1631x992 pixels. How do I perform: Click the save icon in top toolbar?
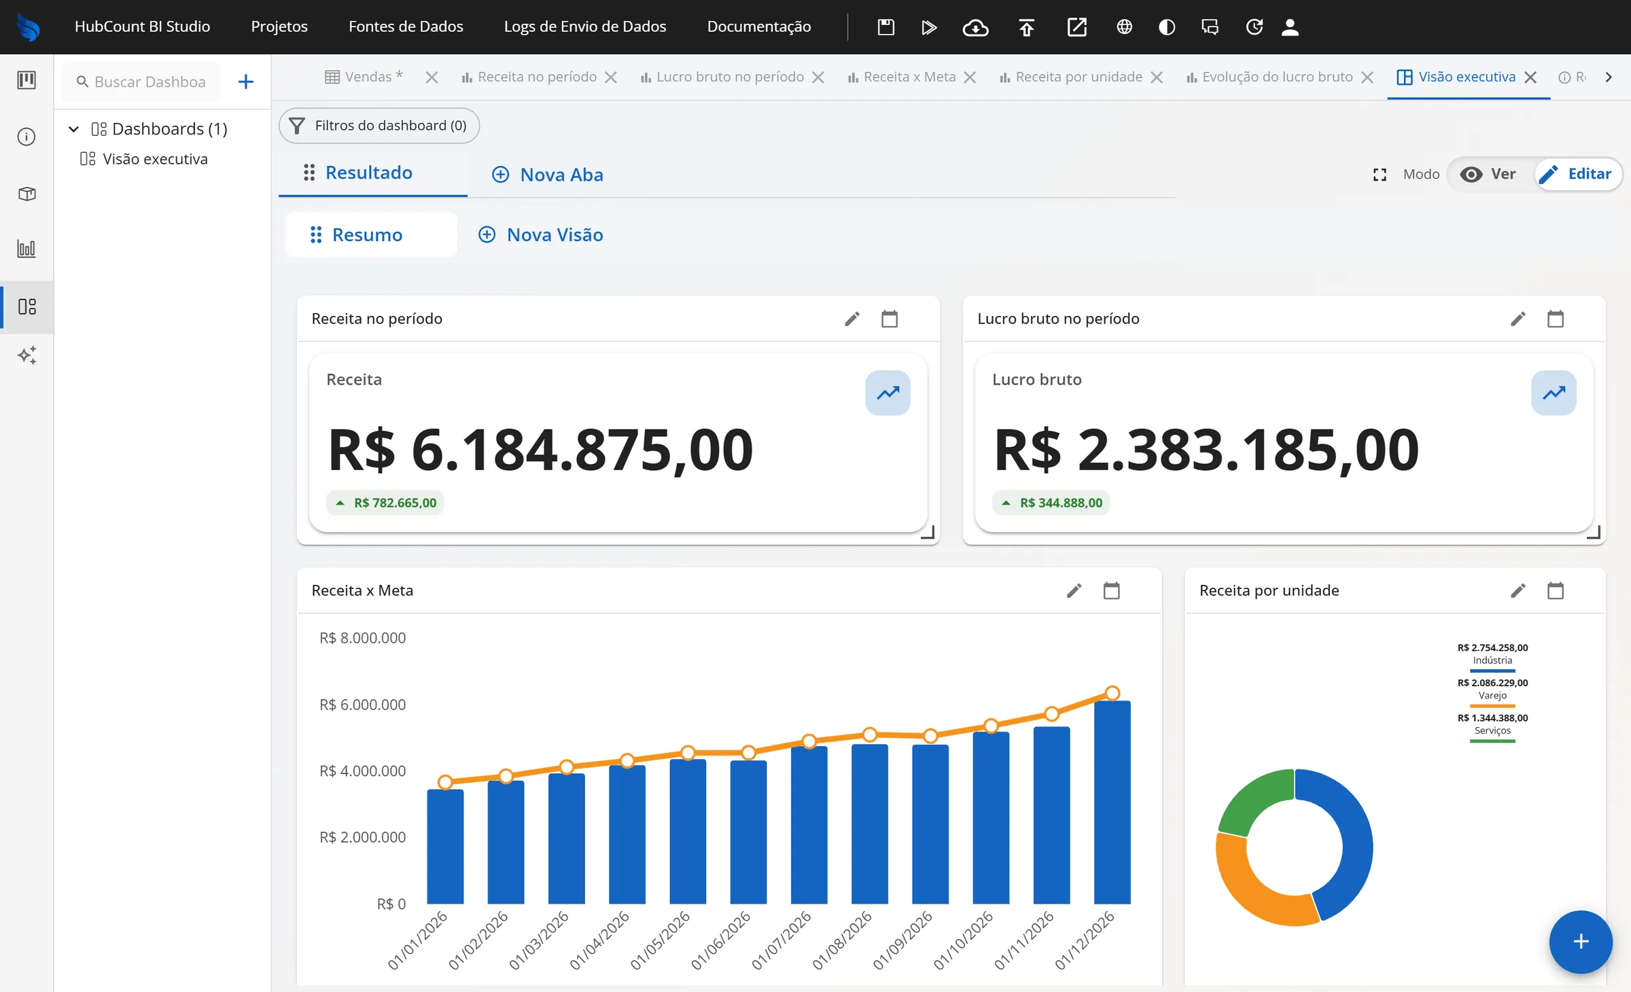[885, 27]
